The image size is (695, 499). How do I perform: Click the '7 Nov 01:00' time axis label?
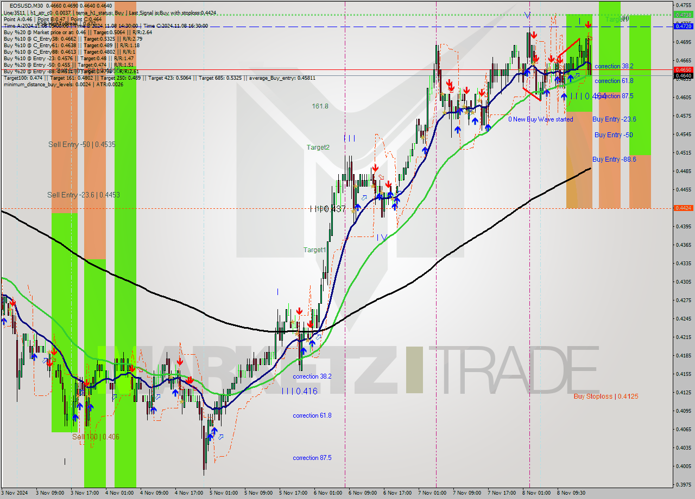[433, 493]
